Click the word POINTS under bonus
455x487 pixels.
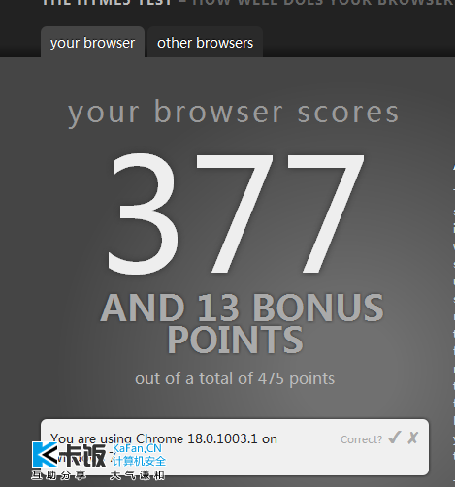click(x=235, y=340)
